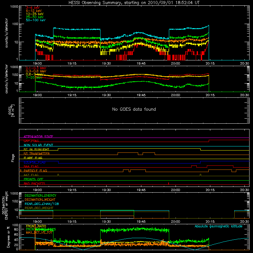The width and height of the screenshot is (253, 253).
Task: Select the 50-100 keV legend label
Action: 35,20
